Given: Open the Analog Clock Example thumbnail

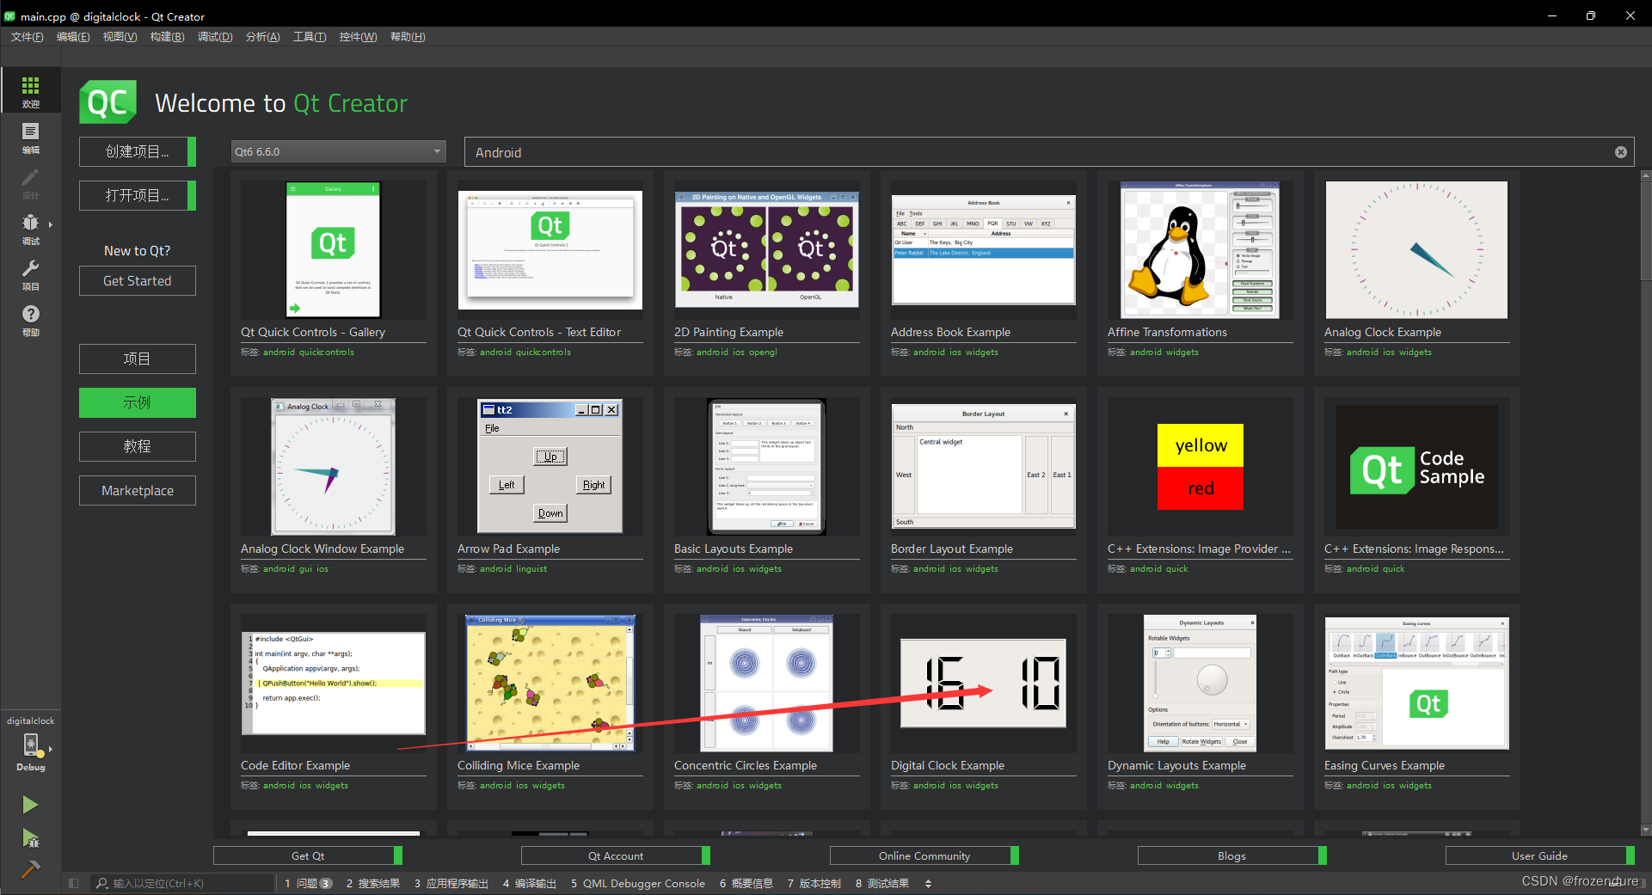Looking at the screenshot, I should [1416, 250].
